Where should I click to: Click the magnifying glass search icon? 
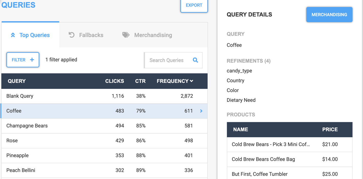[x=195, y=60]
